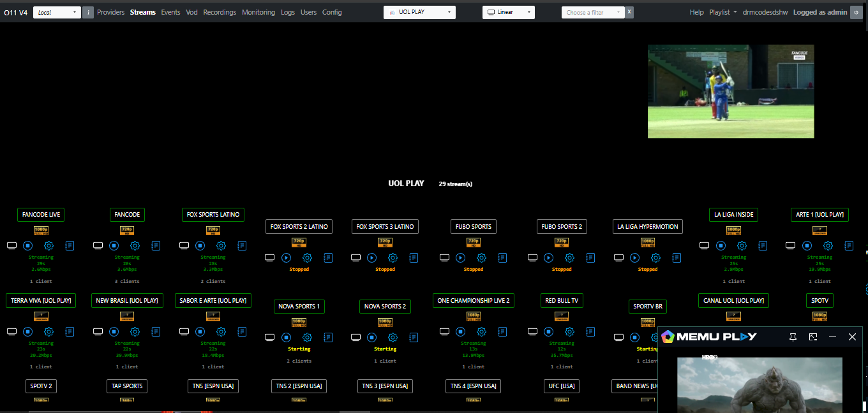Viewport: 868px width, 413px height.
Task: Open settings gear for FOX SPORTS LATINO
Action: point(221,245)
